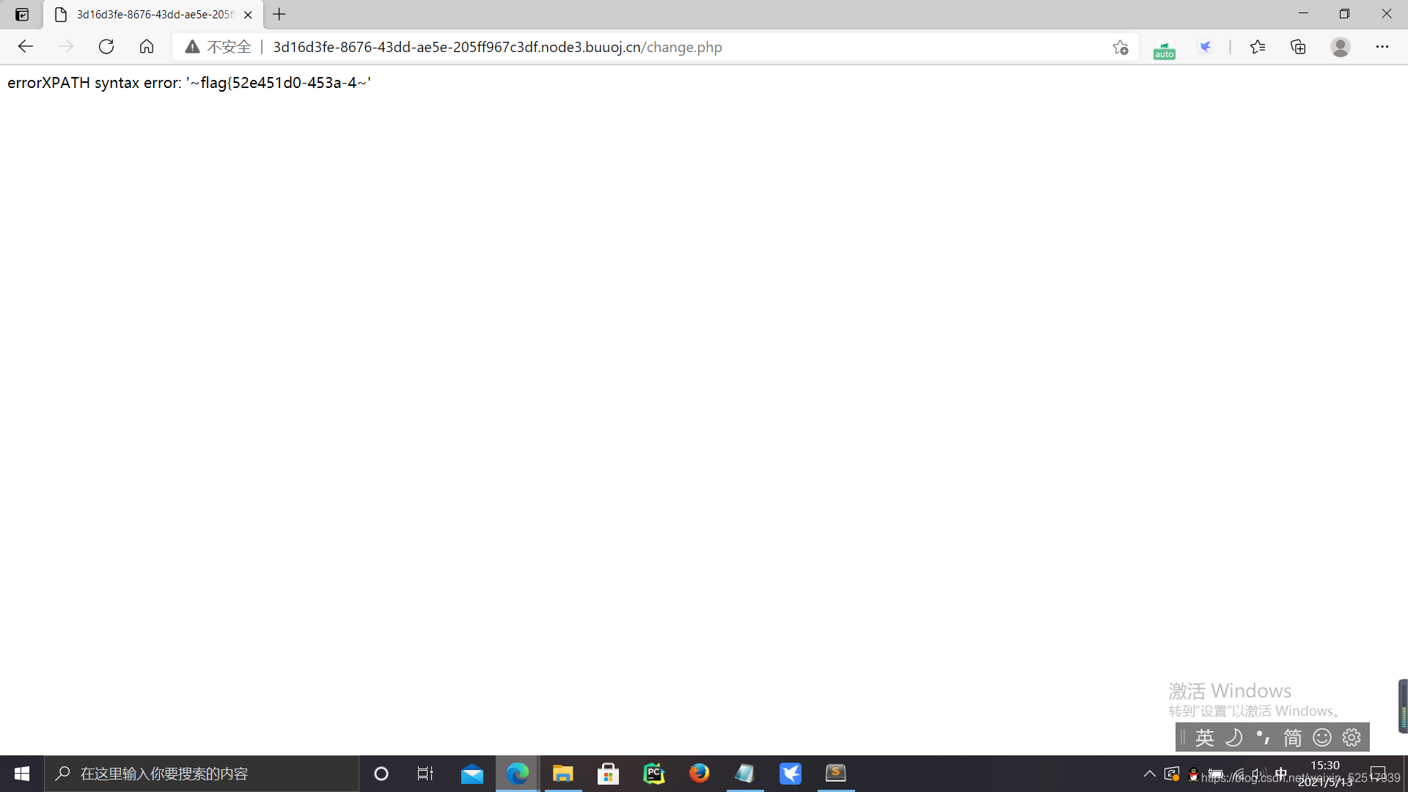The height and width of the screenshot is (792, 1408).
Task: Toggle IME English/Chinese mode button
Action: pyautogui.click(x=1205, y=737)
